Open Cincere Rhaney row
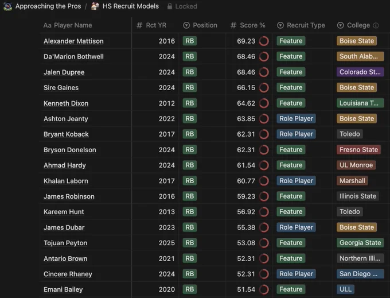Viewport: 390px width, 298px height. pyautogui.click(x=68, y=274)
